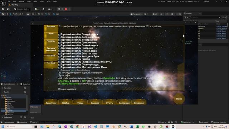Activate the Rotate gizmo tool

[14, 14]
